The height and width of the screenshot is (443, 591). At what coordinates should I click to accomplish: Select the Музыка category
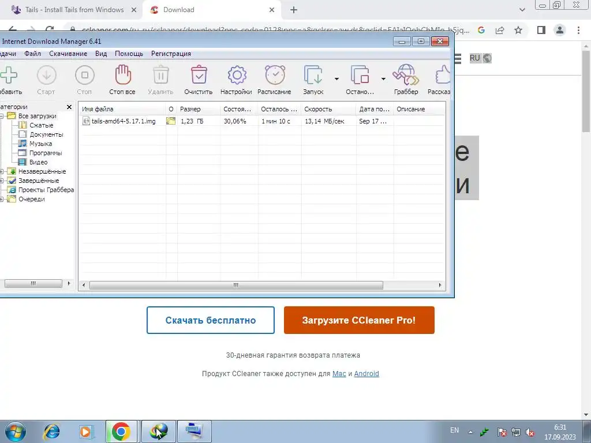pyautogui.click(x=41, y=144)
